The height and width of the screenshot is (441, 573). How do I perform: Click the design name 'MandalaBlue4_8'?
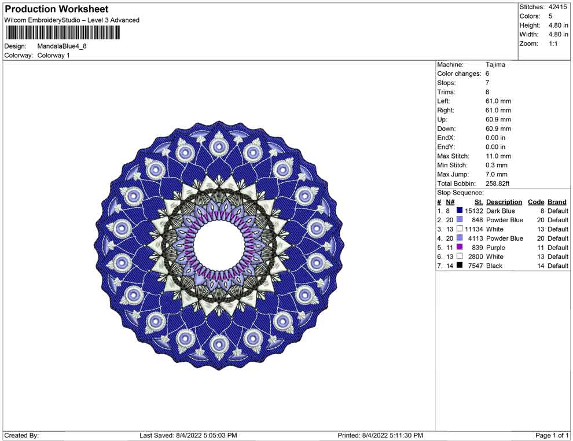(x=62, y=46)
